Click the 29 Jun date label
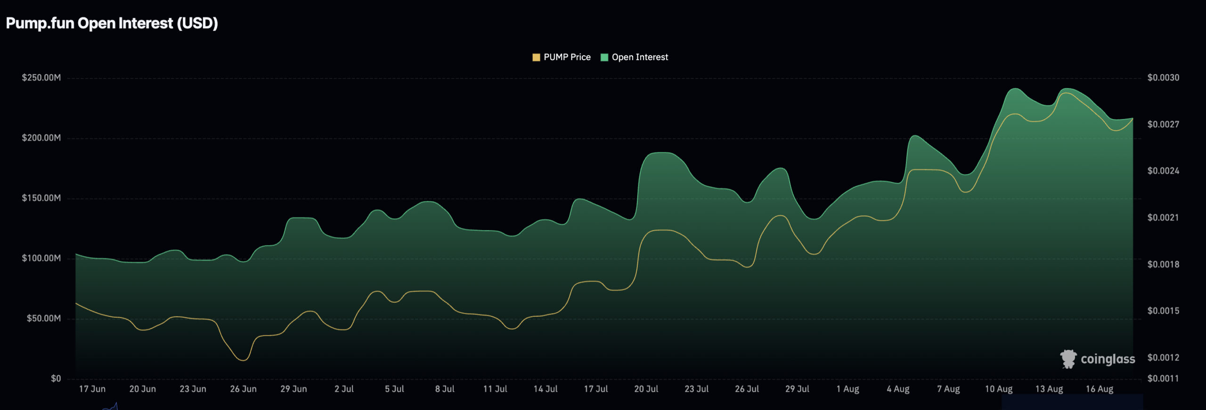This screenshot has width=1206, height=410. coord(294,389)
